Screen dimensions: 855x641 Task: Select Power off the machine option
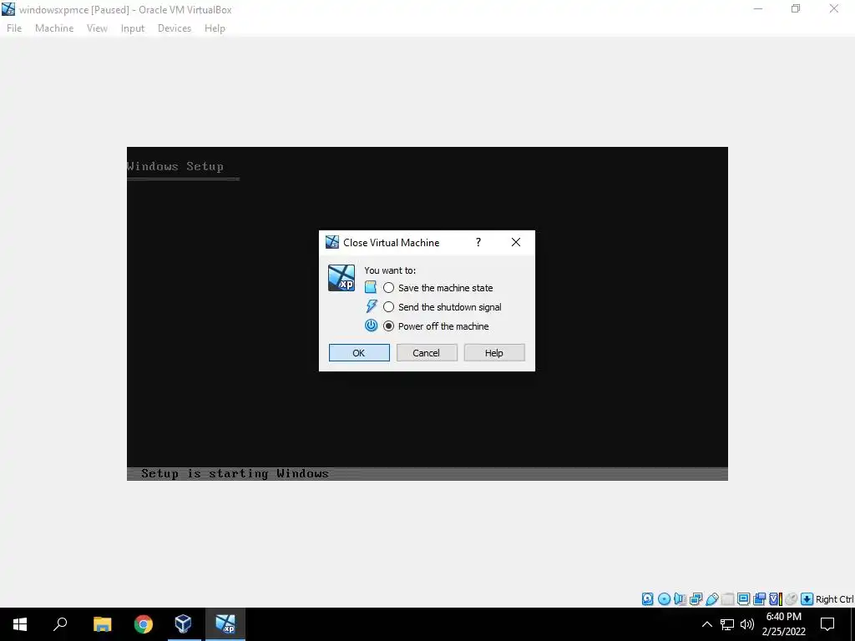pyautogui.click(x=436, y=326)
